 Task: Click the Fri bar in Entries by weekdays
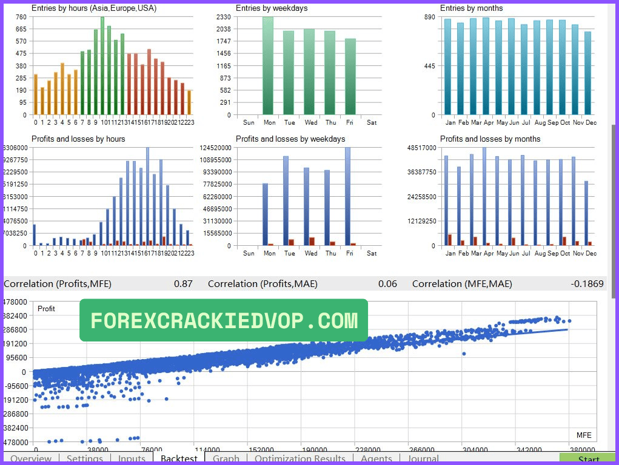click(350, 76)
